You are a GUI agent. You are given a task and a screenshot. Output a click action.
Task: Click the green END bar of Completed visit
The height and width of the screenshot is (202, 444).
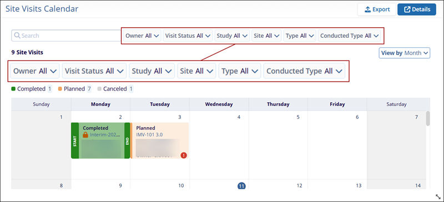pyautogui.click(x=127, y=140)
